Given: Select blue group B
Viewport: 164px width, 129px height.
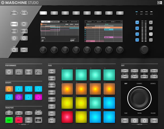Looking at the screenshot, I should coord(19,89).
